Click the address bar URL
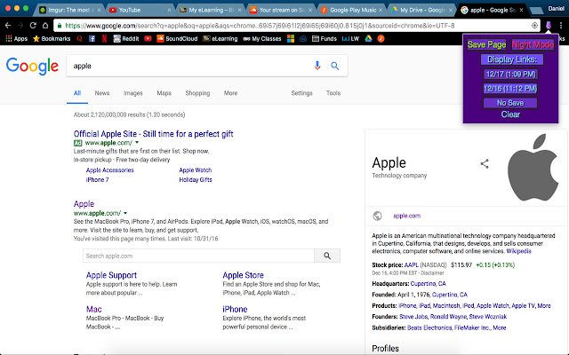The width and height of the screenshot is (569, 355). [x=260, y=26]
